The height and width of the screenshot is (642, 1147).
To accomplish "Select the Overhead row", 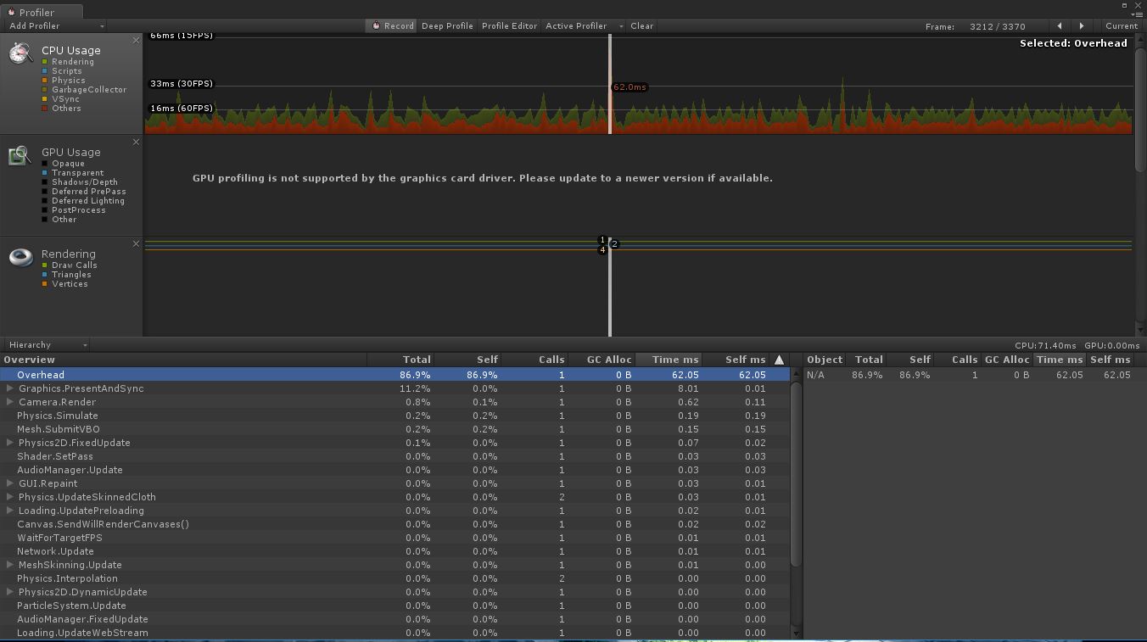I will pyautogui.click(x=394, y=375).
